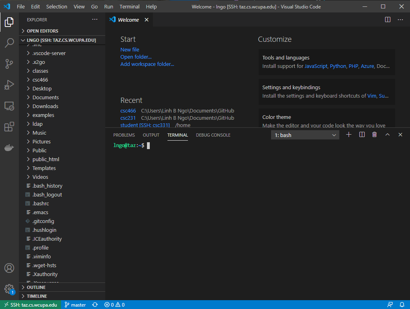Screen dimensions: 410x309
Task: Expand the public_html folder
Action: pyautogui.click(x=62, y=160)
